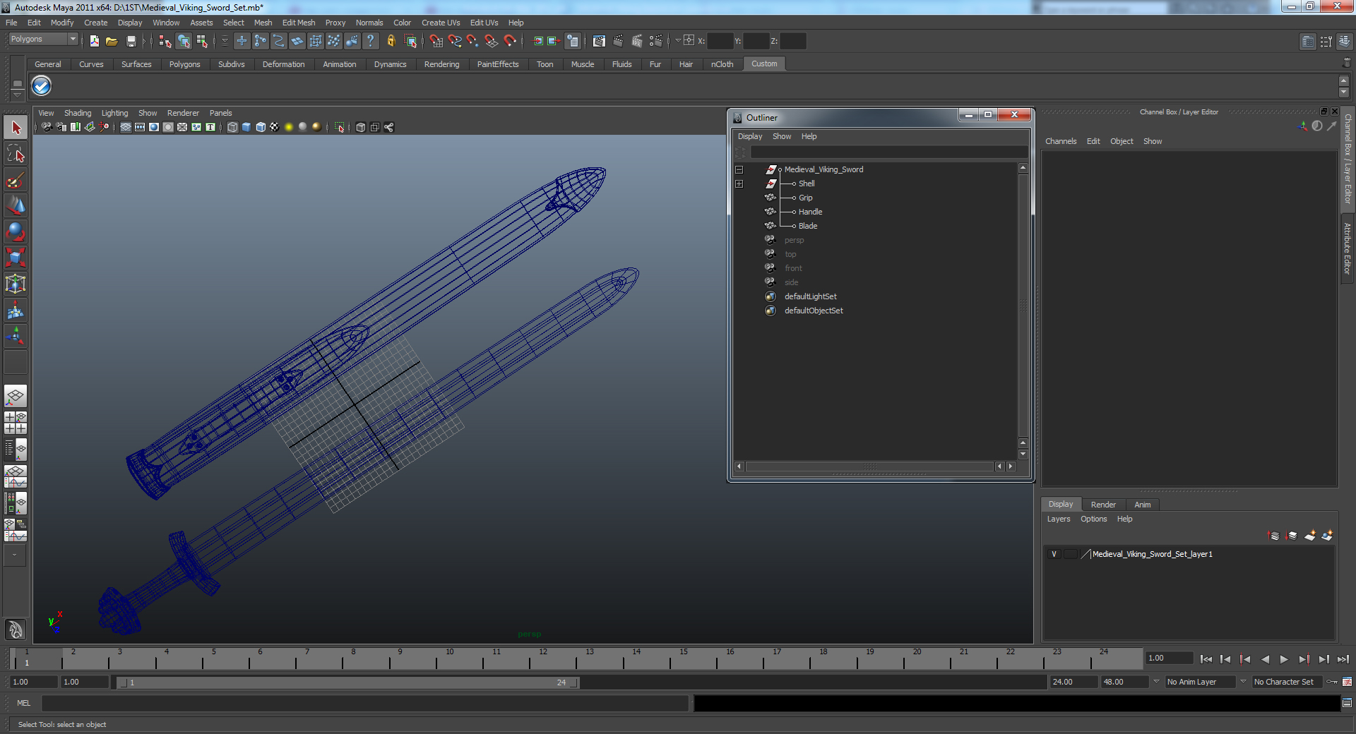Screen dimensions: 1356x734
Task: Click the lock selection padlock icon
Action: tap(391, 41)
